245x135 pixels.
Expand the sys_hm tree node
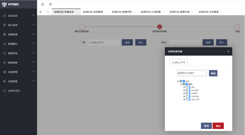pyautogui.click(x=184, y=100)
